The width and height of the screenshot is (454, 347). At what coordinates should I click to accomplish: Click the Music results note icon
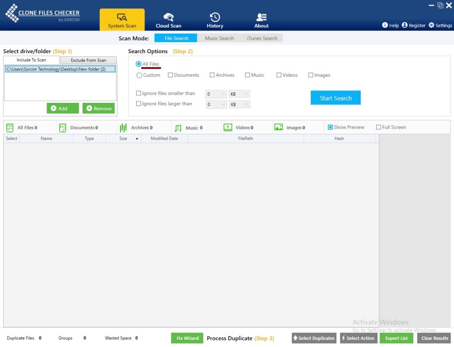tap(178, 128)
